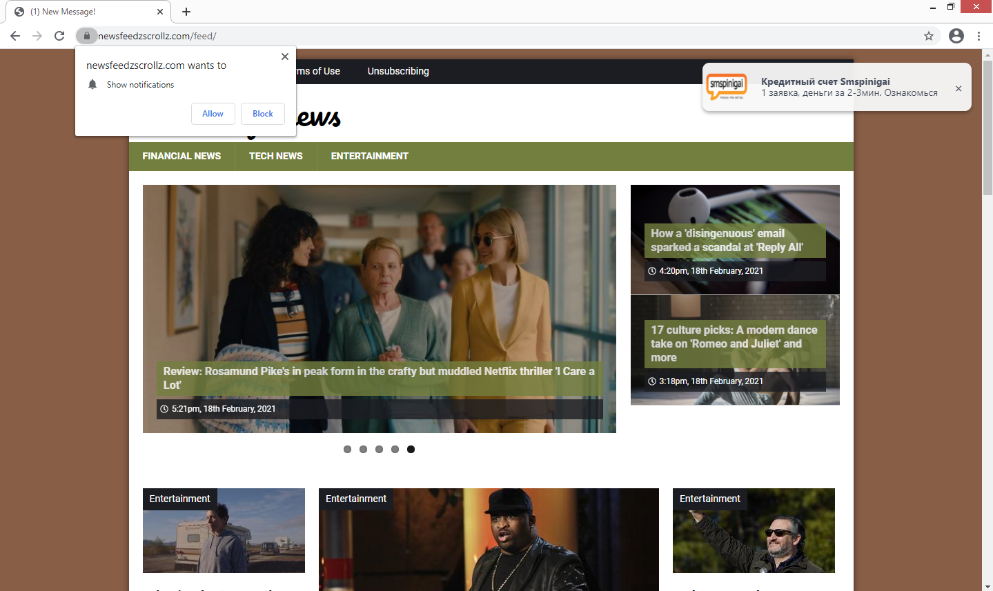Image resolution: width=993 pixels, height=591 pixels.
Task: Block notifications from newsfeedzscrollz.com
Action: click(x=262, y=114)
